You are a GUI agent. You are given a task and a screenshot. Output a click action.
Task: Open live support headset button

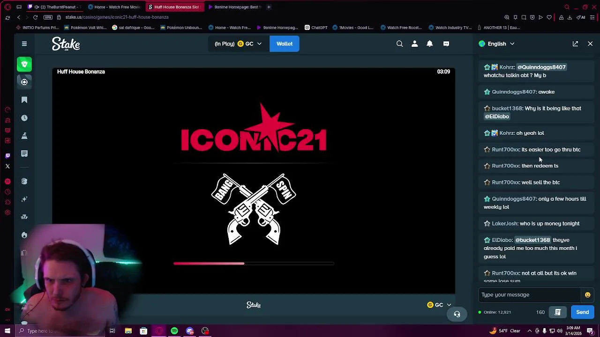pyautogui.click(x=457, y=314)
